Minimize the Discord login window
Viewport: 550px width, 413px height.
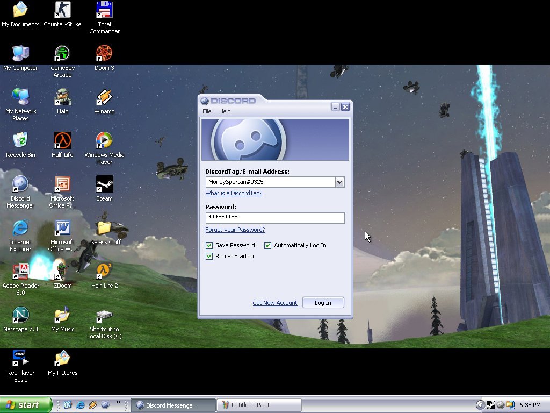[x=335, y=107]
